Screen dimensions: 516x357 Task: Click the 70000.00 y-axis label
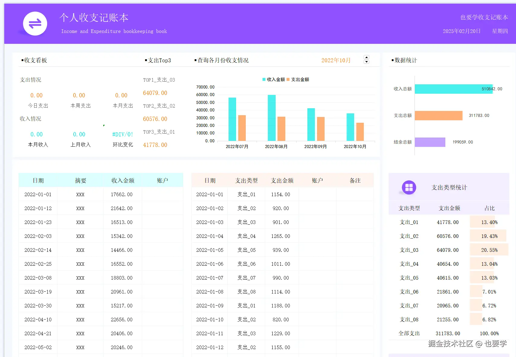[205, 87]
